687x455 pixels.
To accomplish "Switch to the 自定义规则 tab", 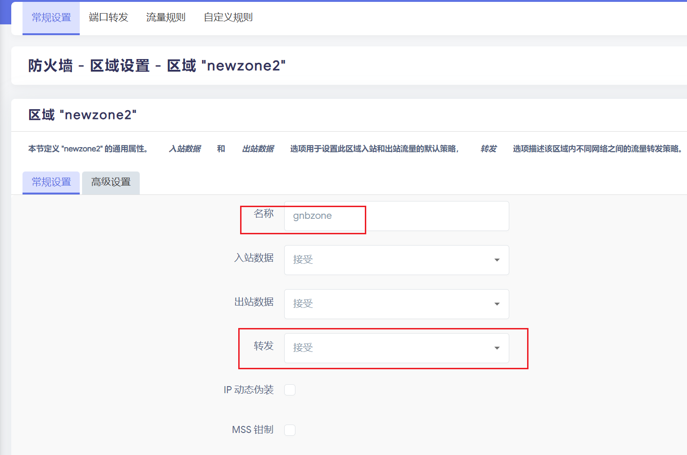I will pyautogui.click(x=227, y=17).
